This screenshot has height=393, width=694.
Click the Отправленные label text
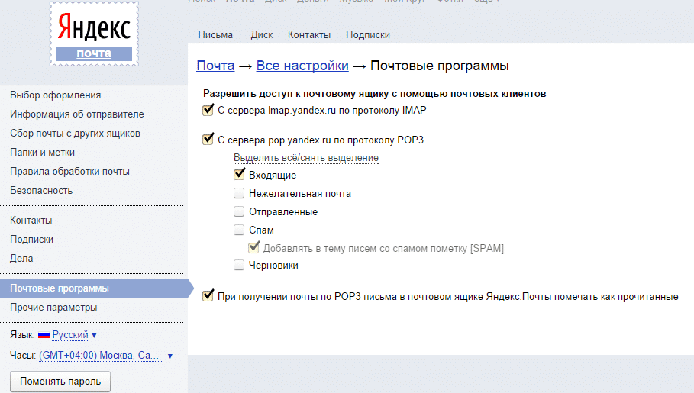(x=283, y=211)
